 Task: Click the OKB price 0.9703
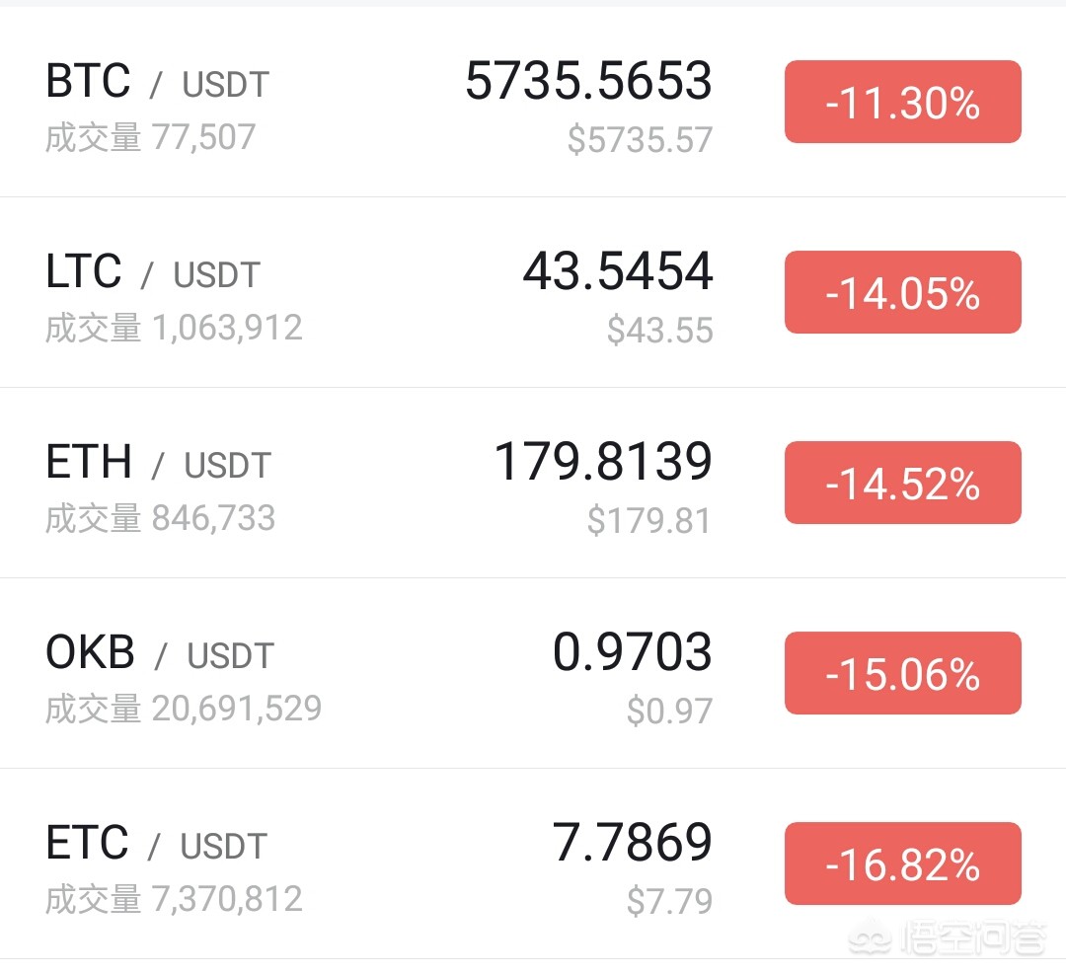[x=632, y=652]
